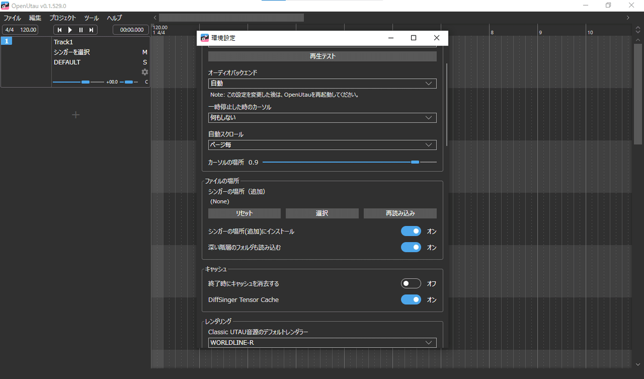Screen dimensions: 644x379
Task: Click the OpenUtau app icon in title bar
Action: tap(5, 5)
